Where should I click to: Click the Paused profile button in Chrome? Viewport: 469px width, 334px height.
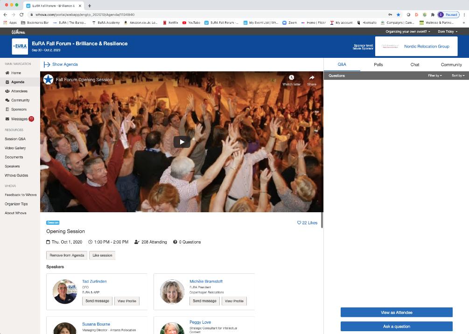448,14
